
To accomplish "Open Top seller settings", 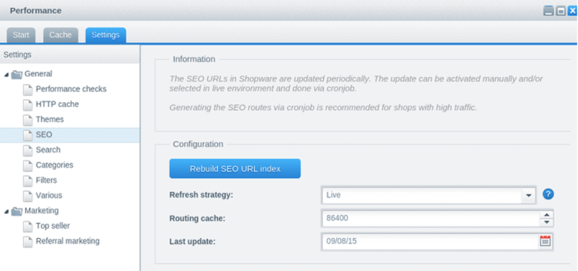I will coord(52,226).
